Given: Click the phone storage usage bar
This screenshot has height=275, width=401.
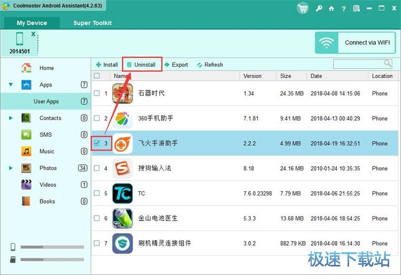Looking at the screenshot, I should click(x=52, y=247).
